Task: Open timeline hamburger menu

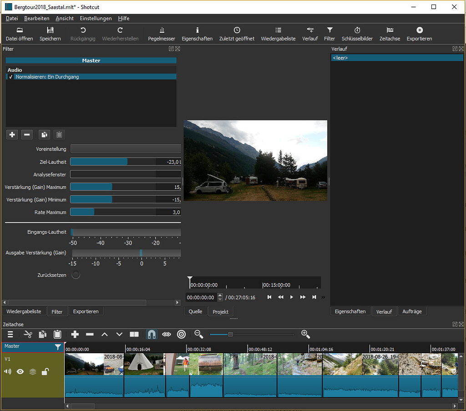Action: coord(10,334)
